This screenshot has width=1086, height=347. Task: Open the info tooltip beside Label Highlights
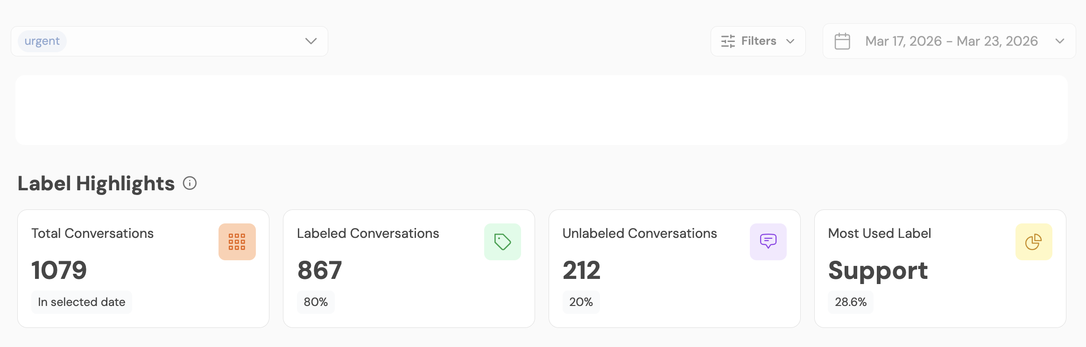click(190, 183)
